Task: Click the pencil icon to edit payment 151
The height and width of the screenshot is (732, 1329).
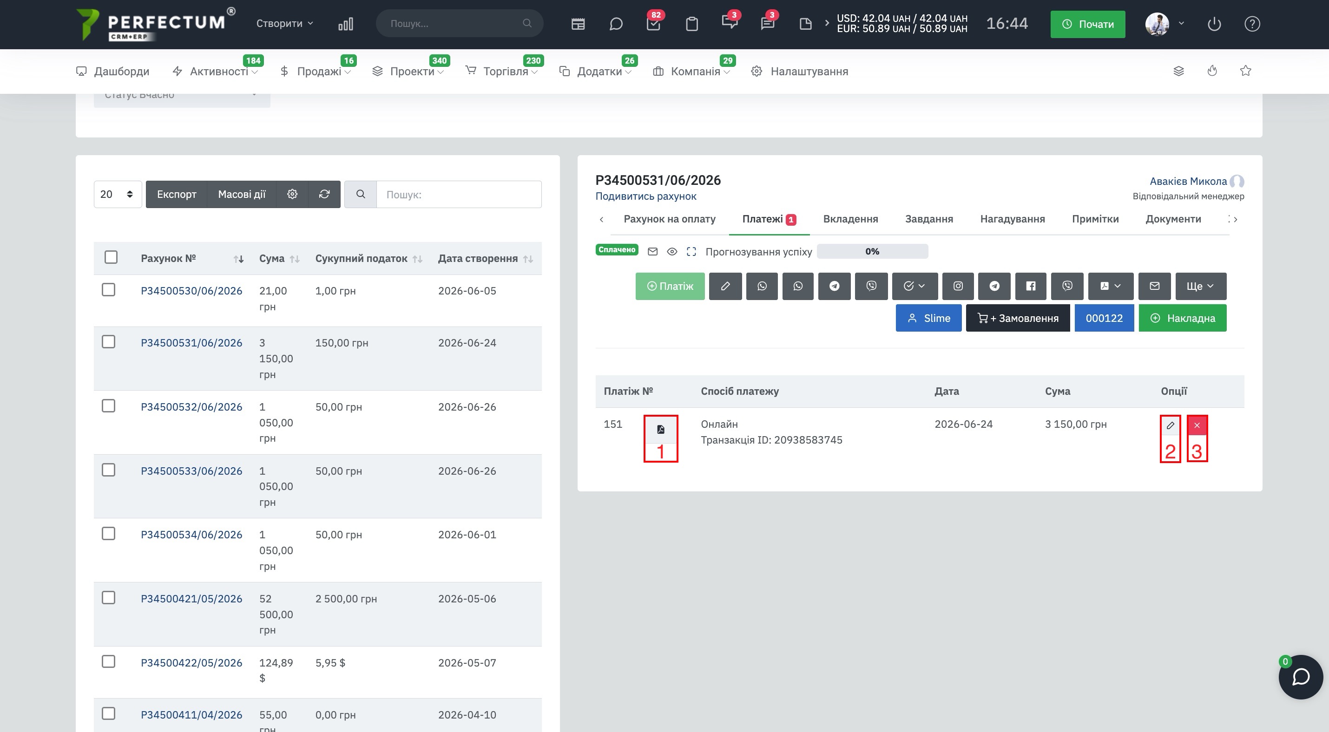Action: (1170, 425)
